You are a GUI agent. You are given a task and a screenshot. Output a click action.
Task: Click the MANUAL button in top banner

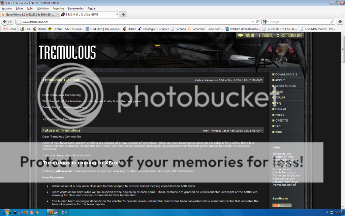pos(265,35)
